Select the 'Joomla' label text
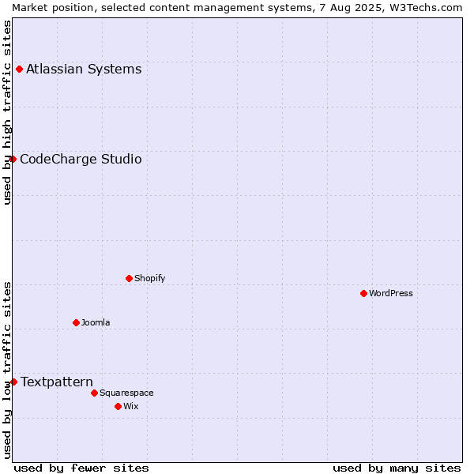Screen dimensions: 474x474 click(x=96, y=323)
